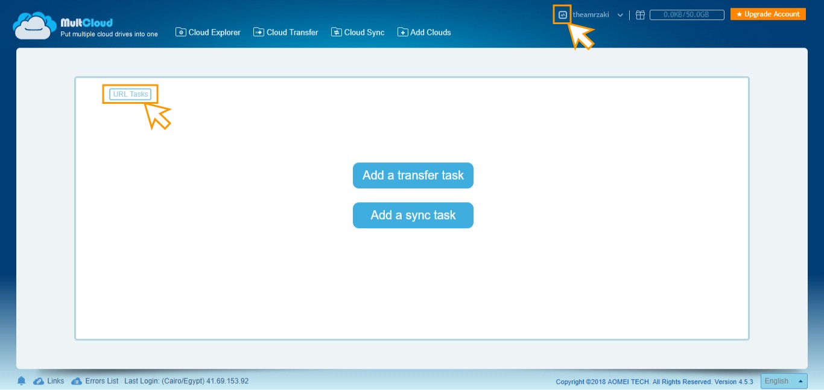Expand theamrzaki account dropdown arrow

(620, 15)
